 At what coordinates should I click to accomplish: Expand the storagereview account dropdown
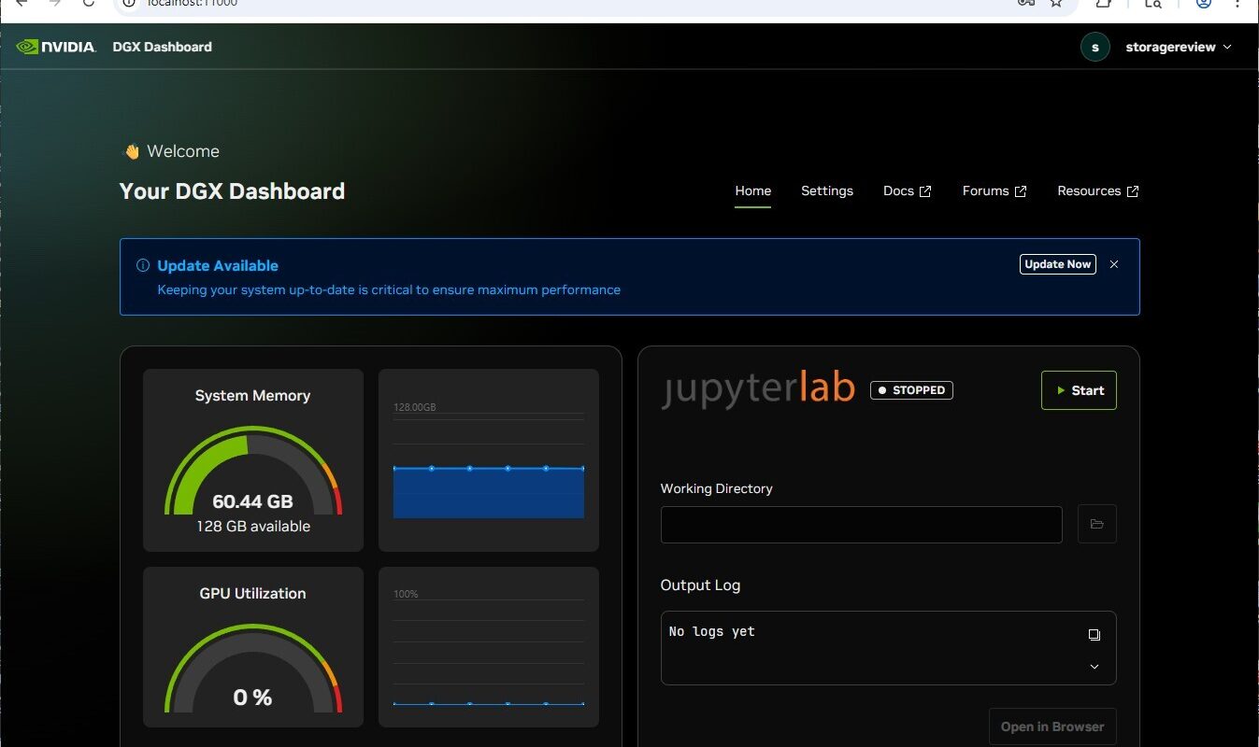[1227, 47]
